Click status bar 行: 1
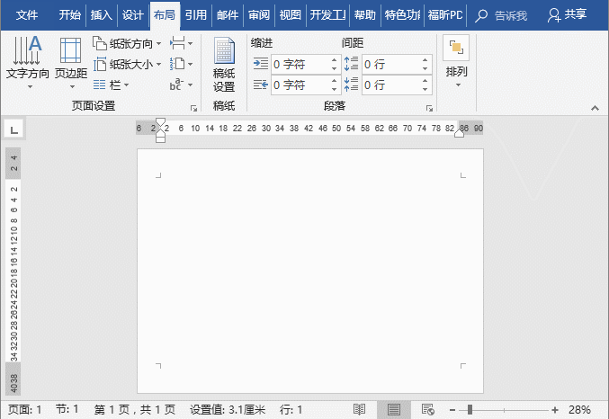Screen dimensions: 609x419 pos(291,410)
